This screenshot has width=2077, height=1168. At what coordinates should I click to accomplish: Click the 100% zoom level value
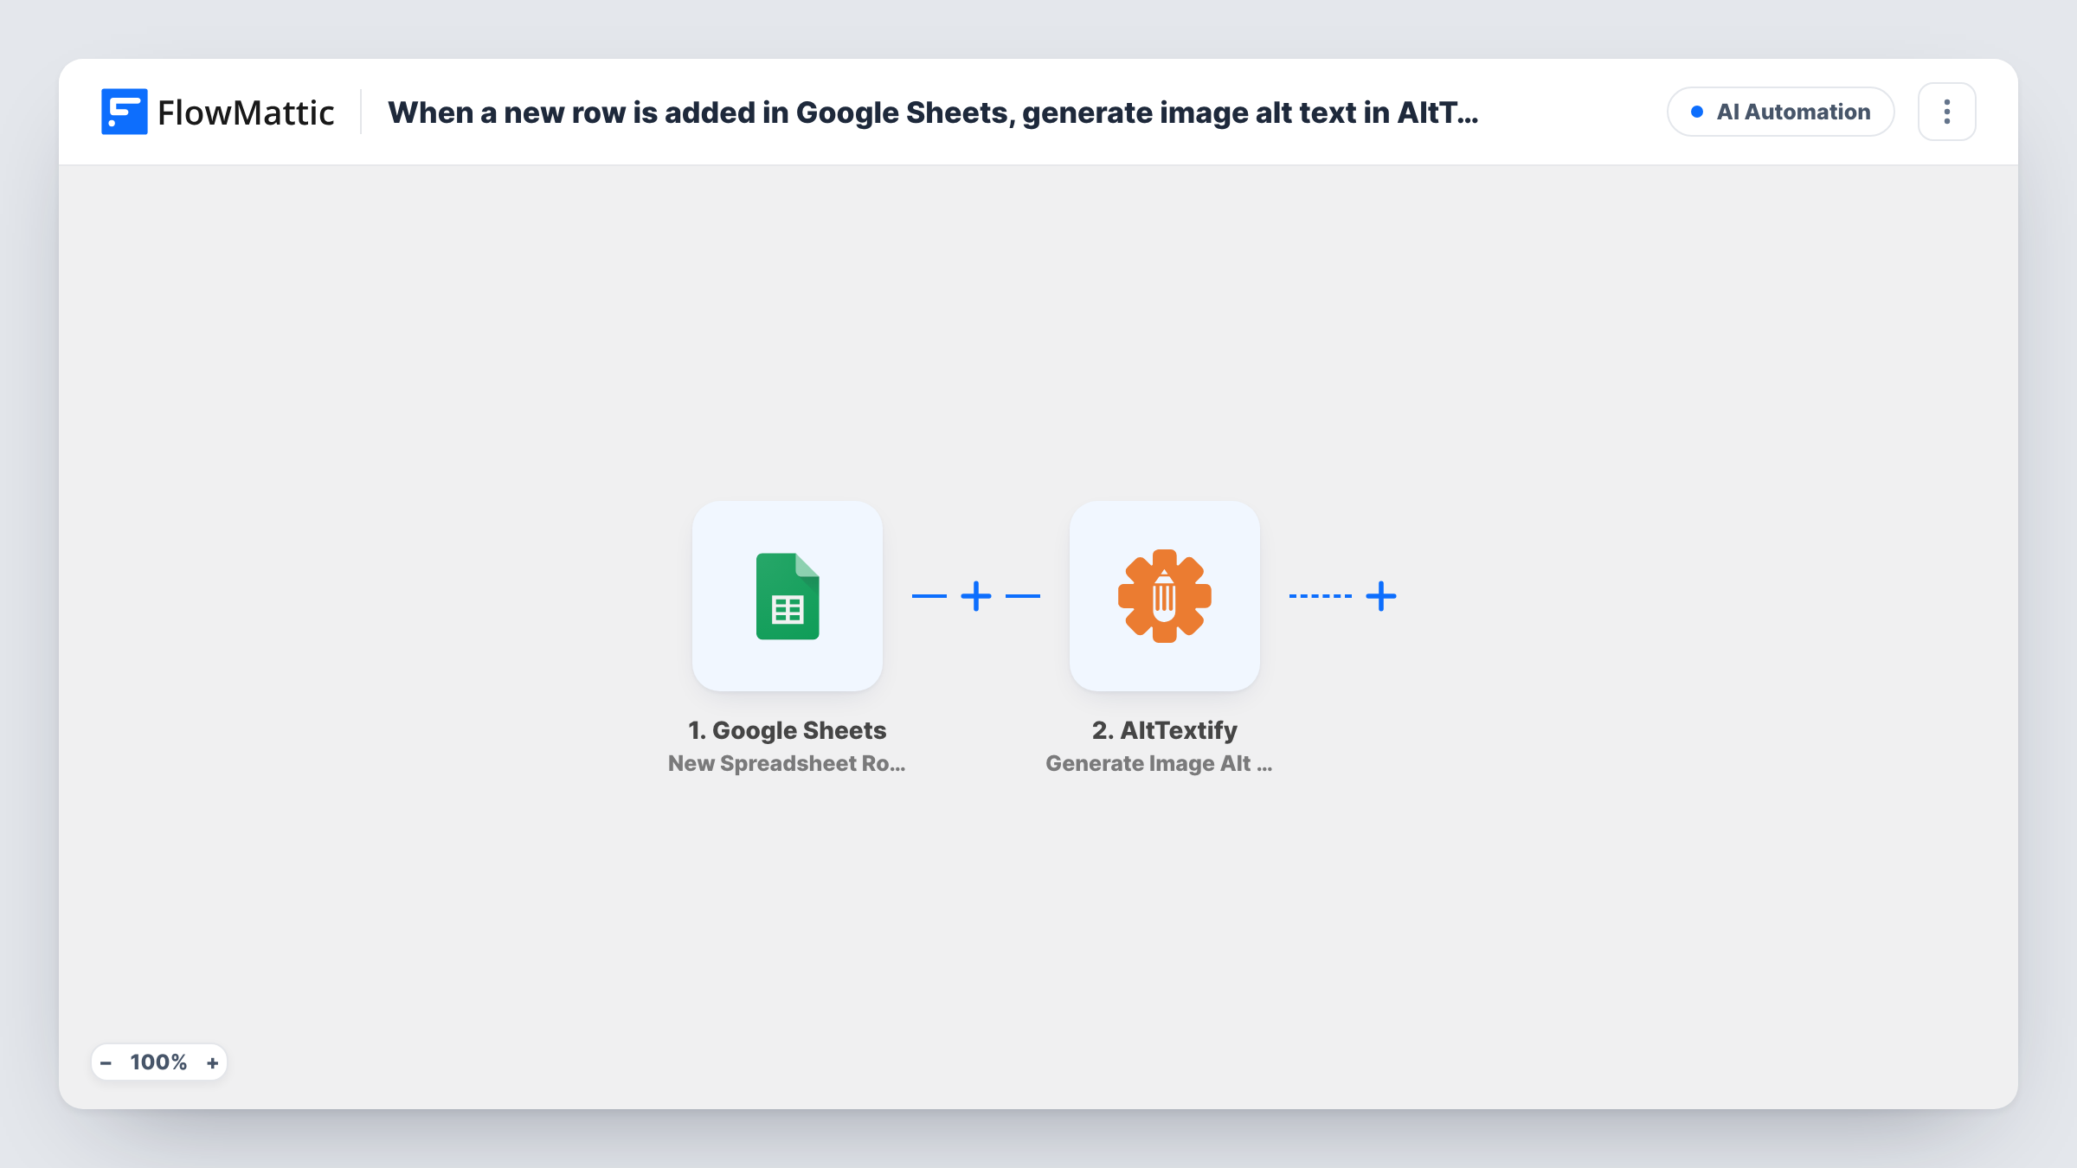coord(158,1062)
